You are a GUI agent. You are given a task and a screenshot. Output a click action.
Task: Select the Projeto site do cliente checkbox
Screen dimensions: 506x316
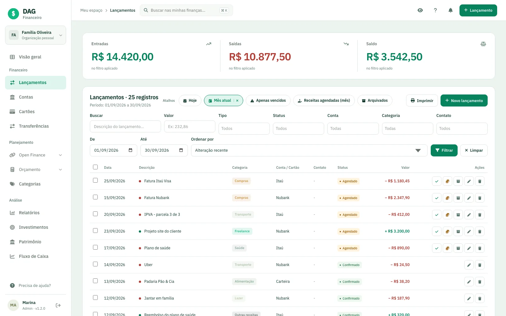[95, 230]
